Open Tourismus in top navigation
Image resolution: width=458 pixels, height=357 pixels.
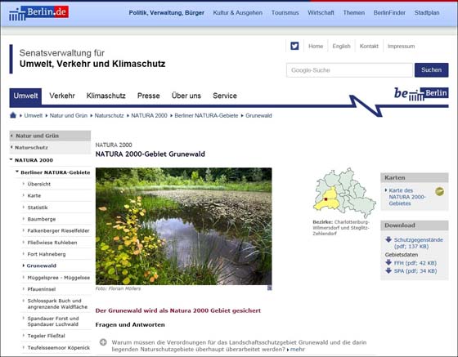(285, 13)
